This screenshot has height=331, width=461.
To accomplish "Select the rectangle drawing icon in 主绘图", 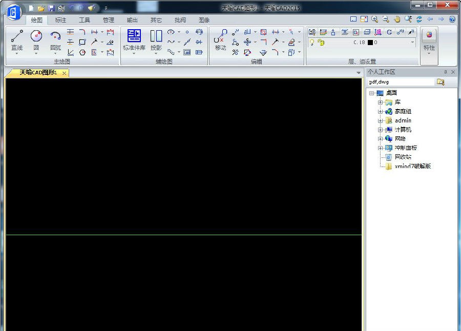I will 82,42.
